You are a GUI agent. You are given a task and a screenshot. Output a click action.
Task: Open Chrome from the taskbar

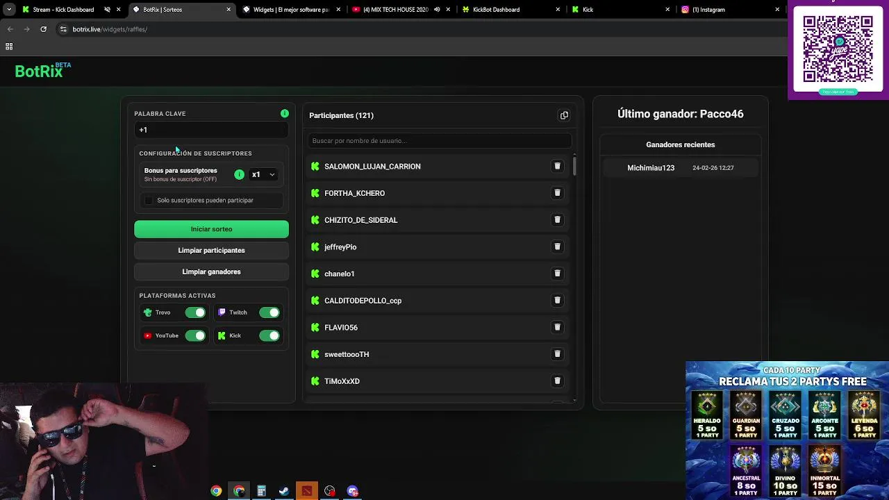pyautogui.click(x=216, y=491)
